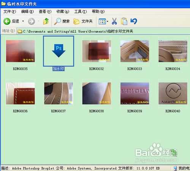
Task: Select the RIMG0032 wallet thumbnail
Action: pos(97,51)
